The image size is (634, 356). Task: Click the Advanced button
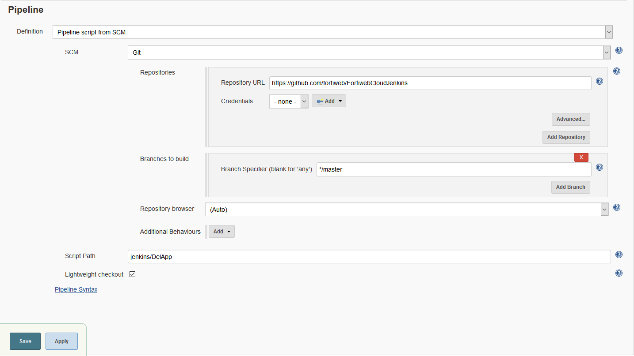[x=570, y=119]
